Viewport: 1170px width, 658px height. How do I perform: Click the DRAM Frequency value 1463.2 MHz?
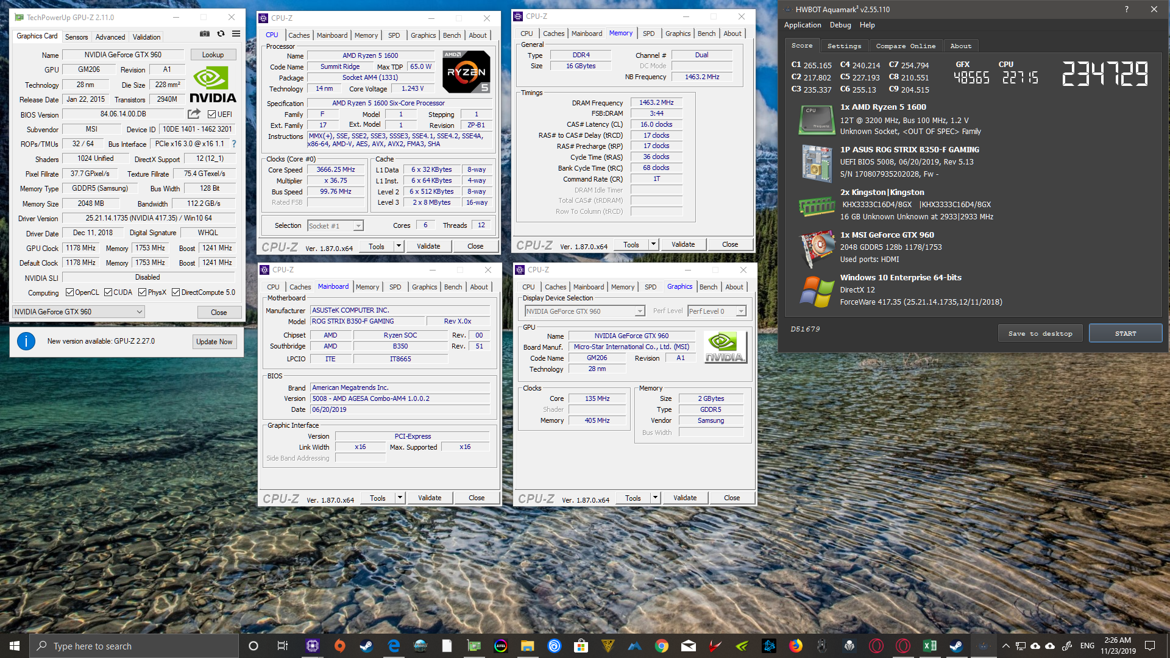656,102
